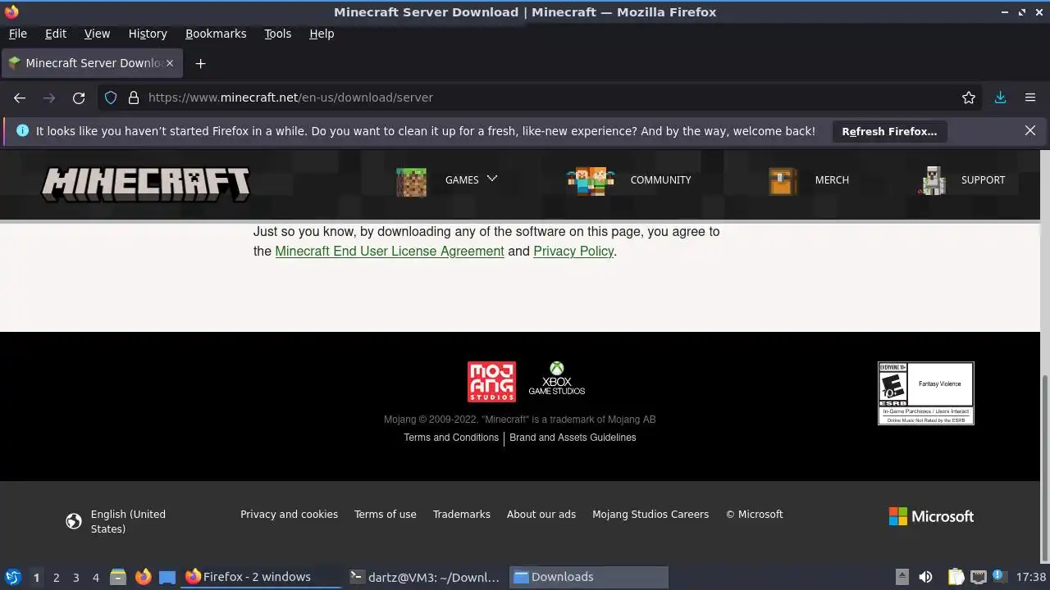This screenshot has height=590, width=1050.
Task: Click the Microsoft logo in footer
Action: [931, 516]
